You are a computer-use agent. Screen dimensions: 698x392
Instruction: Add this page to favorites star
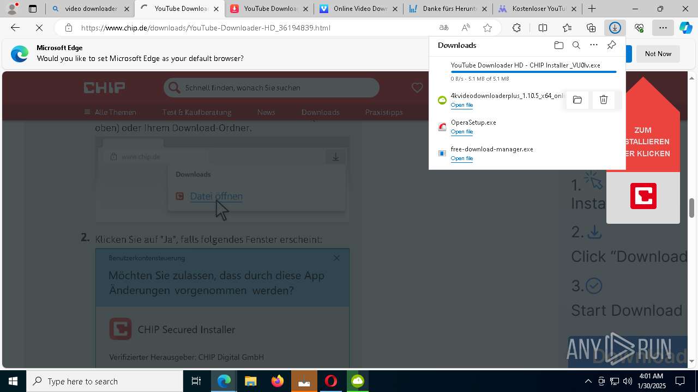(x=488, y=28)
